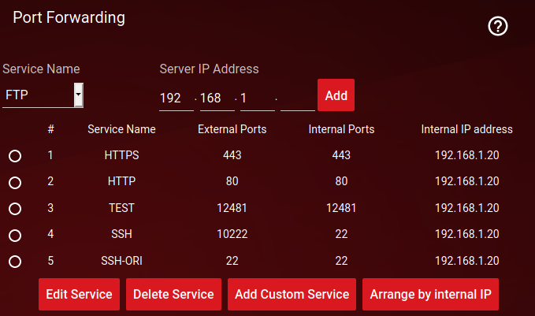
Task: Click the second IP octet field 168
Action: 217,97
